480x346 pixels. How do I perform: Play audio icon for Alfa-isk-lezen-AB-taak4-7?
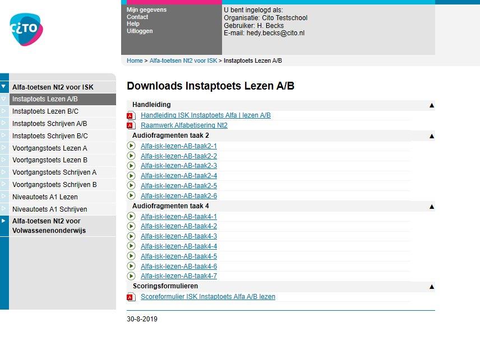point(131,276)
